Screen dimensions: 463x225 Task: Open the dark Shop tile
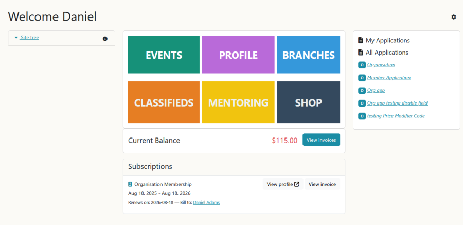pyautogui.click(x=308, y=102)
